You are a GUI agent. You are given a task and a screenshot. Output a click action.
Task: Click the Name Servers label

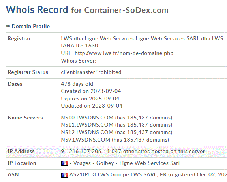point(25,118)
